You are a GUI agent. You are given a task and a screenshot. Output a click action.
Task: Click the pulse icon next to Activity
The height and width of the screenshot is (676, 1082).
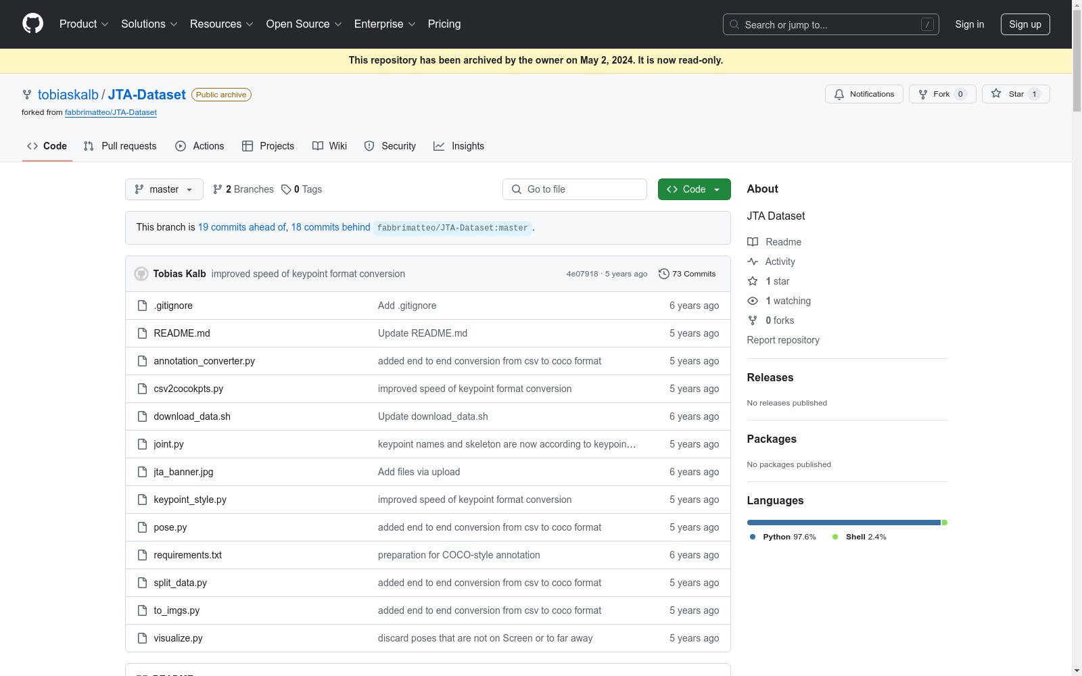[753, 262]
